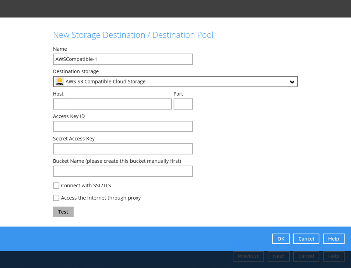Click the dimmed Cancel button in the bottom bar

(x=306, y=256)
